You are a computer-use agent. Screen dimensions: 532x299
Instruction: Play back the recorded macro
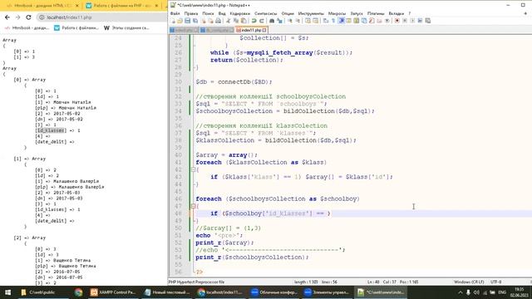(x=412, y=21)
